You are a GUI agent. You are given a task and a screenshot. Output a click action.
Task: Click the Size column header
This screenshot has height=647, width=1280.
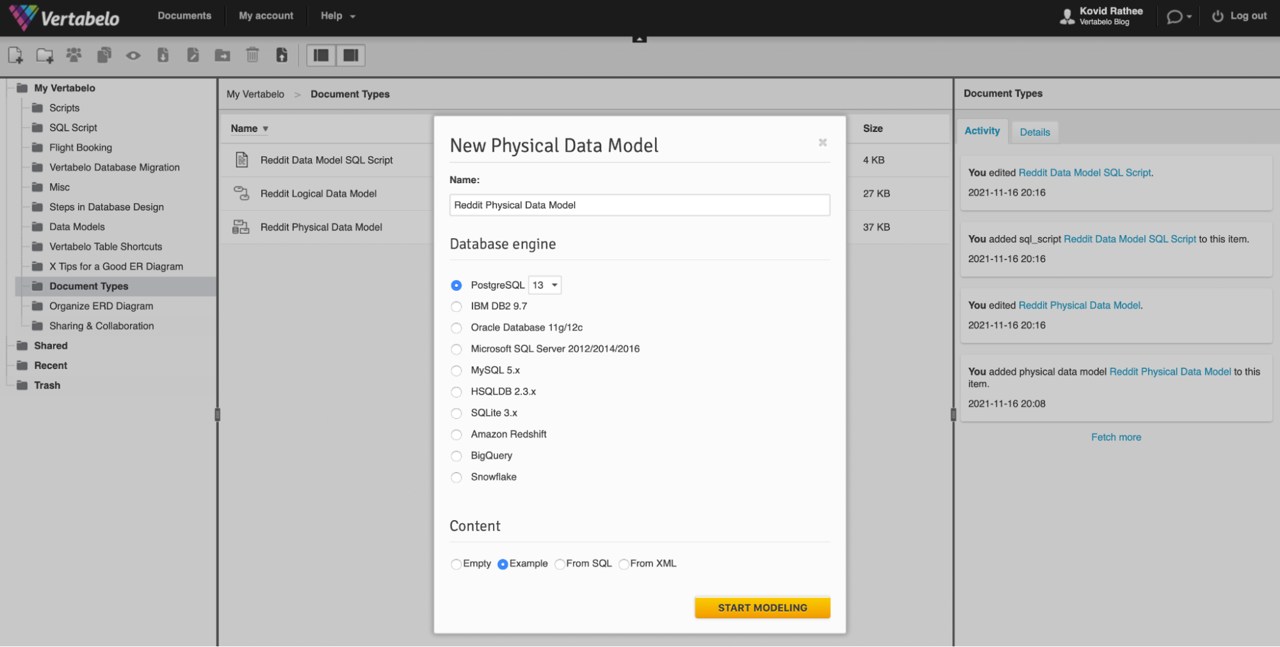click(873, 128)
